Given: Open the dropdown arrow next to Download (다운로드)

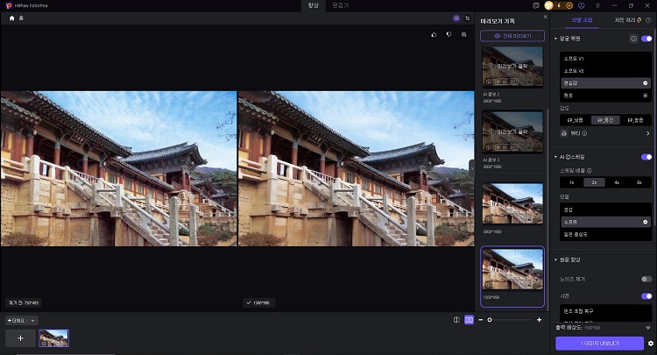Looking at the screenshot, I should click(32, 321).
